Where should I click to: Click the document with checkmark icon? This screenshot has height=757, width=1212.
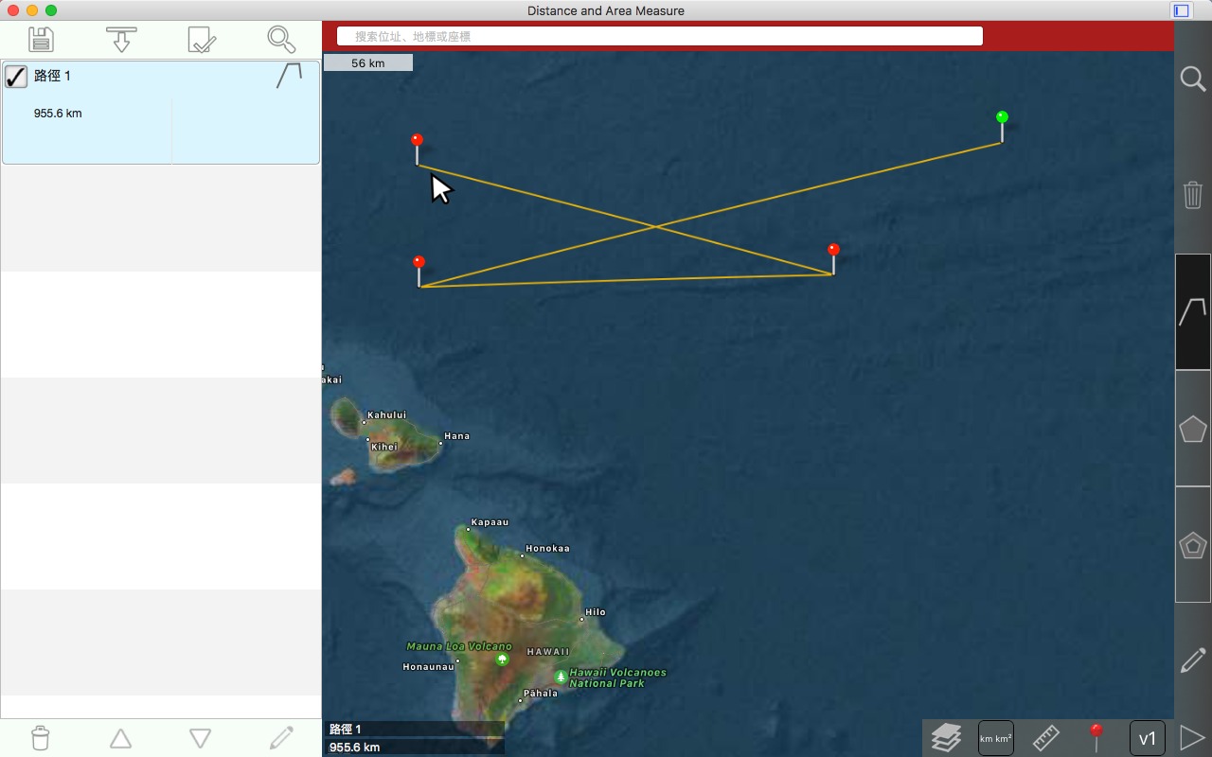pos(202,40)
